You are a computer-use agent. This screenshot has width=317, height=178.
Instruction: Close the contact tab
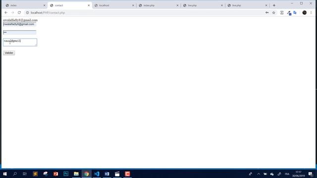pos(89,5)
